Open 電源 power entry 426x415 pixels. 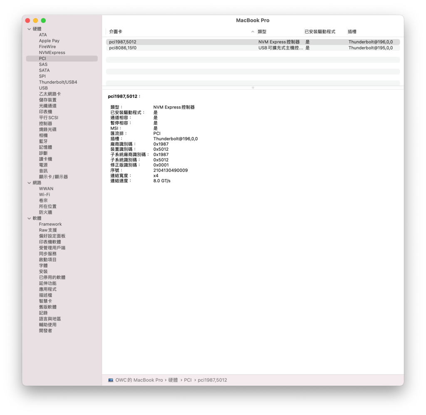(x=43, y=165)
